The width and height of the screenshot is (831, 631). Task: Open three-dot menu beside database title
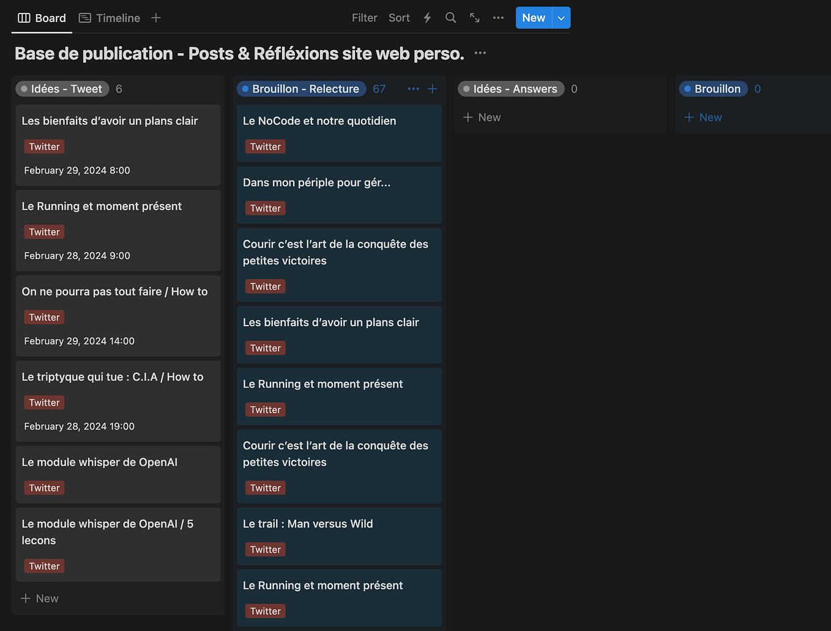pos(480,53)
